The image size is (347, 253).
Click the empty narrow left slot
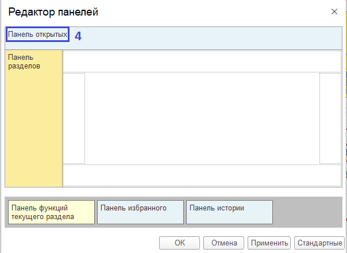coord(74,118)
